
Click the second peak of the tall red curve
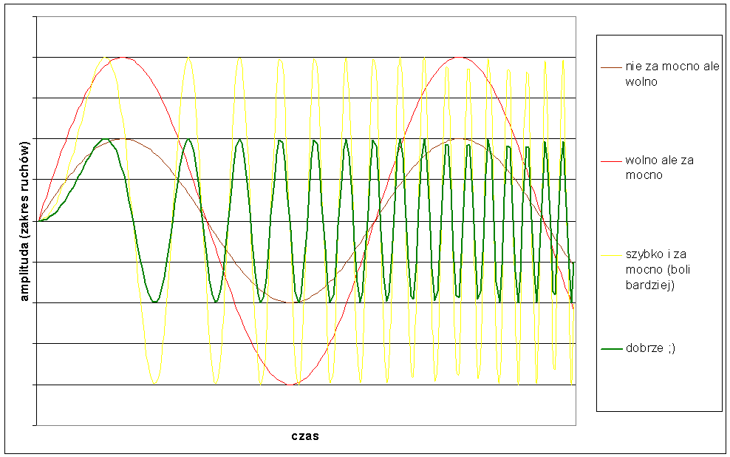coord(460,57)
